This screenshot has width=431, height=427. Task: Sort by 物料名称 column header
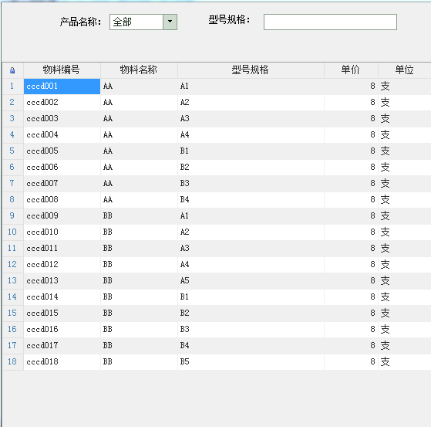[x=139, y=70]
